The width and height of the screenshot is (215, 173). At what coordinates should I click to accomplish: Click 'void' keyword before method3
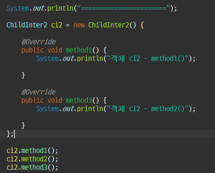[x=55, y=100]
